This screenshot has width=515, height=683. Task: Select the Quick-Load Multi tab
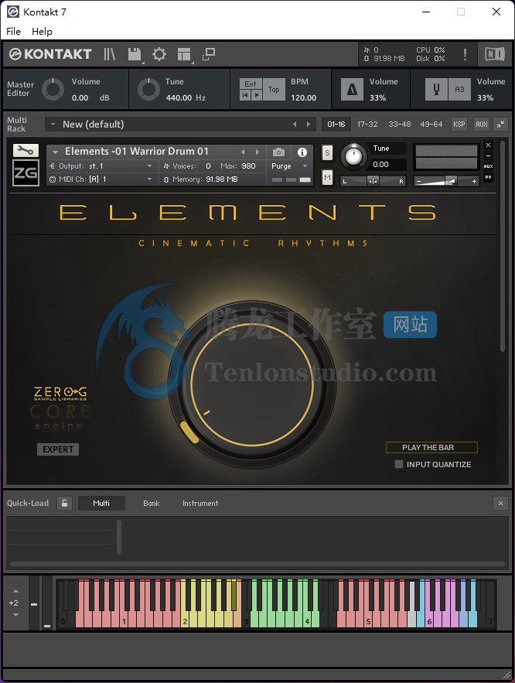(x=101, y=503)
